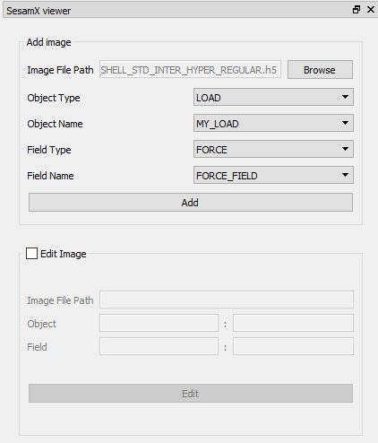Click the second Field input box
378x443 pixels.
293,346
